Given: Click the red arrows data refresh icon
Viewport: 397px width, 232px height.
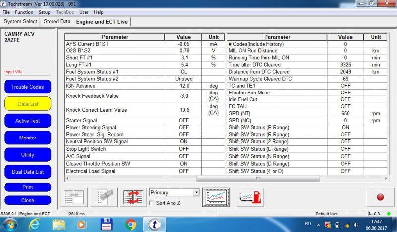Looking at the screenshot, I should (133, 197).
